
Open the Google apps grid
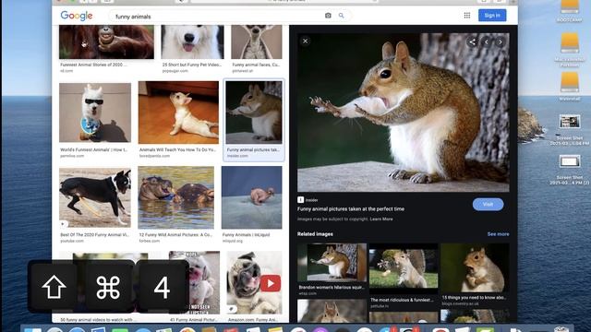[x=467, y=15]
